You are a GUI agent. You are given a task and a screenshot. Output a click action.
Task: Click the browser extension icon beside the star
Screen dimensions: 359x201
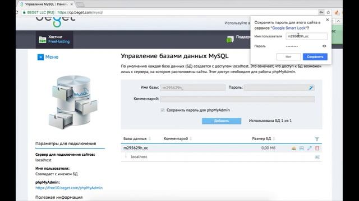tap(337, 12)
